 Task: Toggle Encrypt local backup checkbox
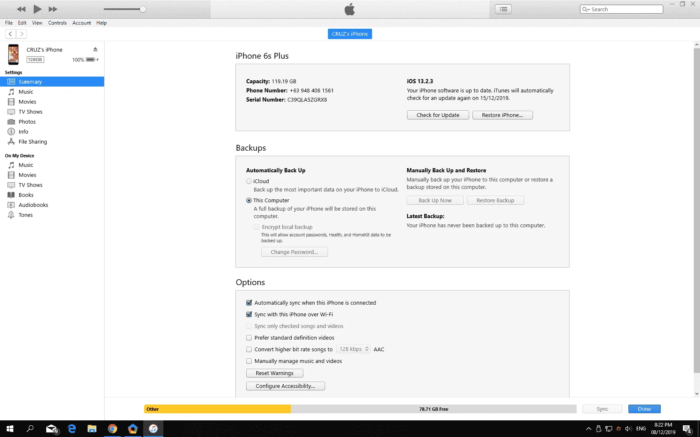click(x=257, y=227)
